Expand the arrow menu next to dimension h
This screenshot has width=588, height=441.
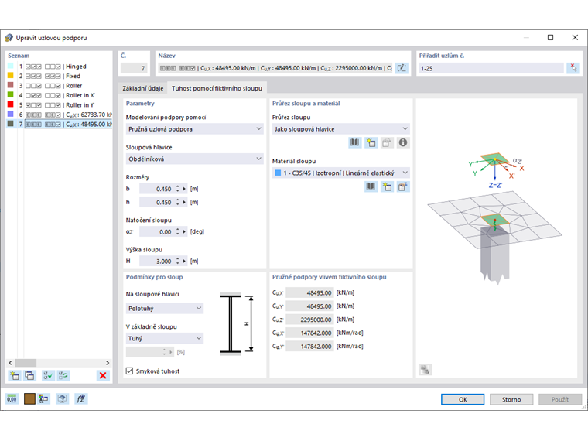coord(184,203)
